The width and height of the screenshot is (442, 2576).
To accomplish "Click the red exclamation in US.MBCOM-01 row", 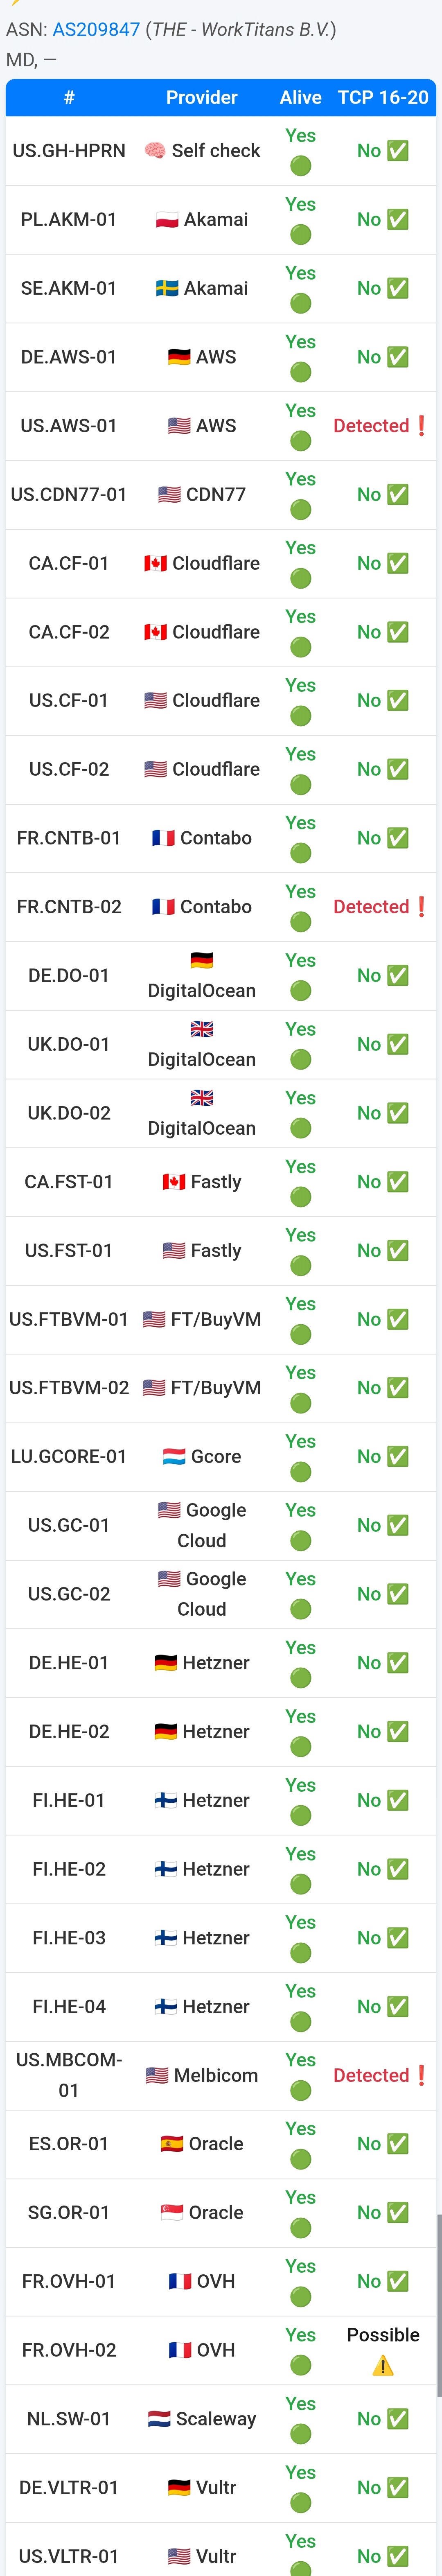I will (x=422, y=2075).
